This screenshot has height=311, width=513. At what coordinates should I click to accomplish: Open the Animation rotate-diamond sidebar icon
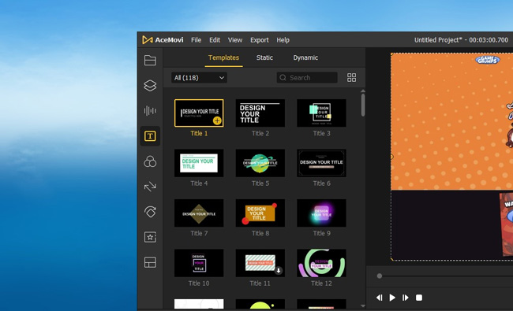coord(150,212)
